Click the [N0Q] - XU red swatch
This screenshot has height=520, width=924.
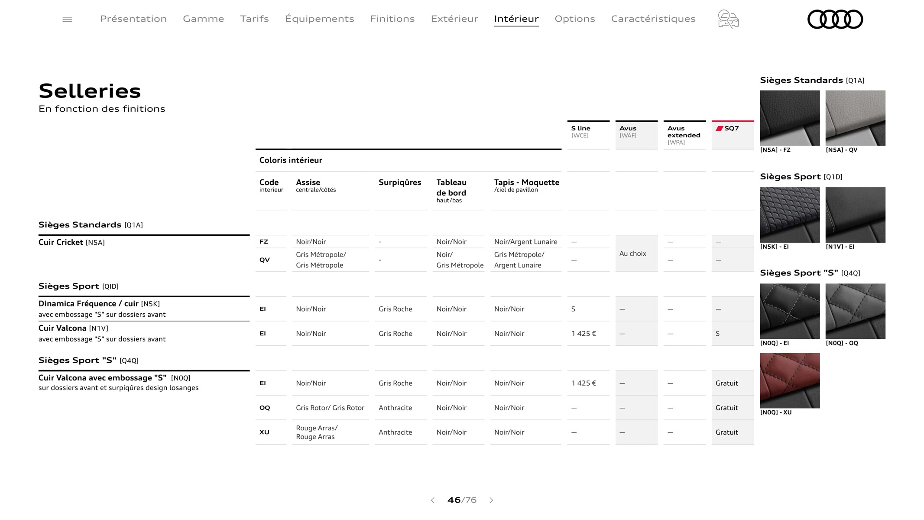tap(790, 380)
